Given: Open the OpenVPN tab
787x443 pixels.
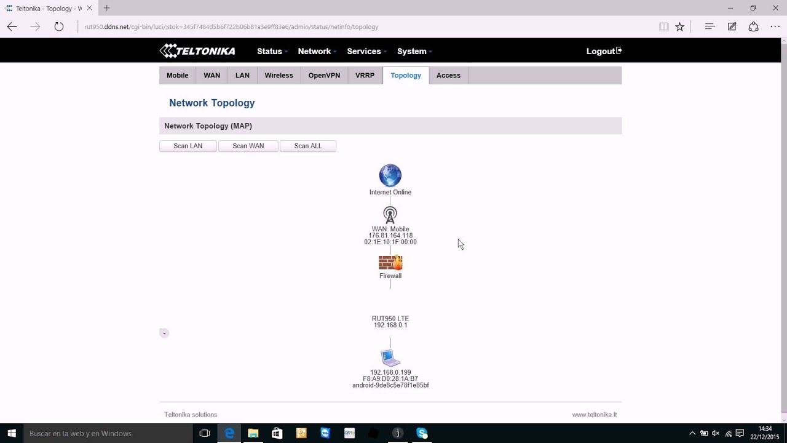Looking at the screenshot, I should (x=324, y=75).
